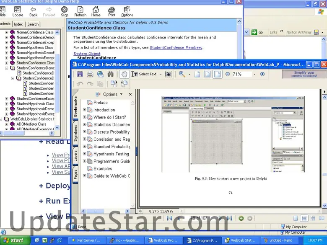Switch to the Index tab
327x245 pixels.
coord(18,24)
